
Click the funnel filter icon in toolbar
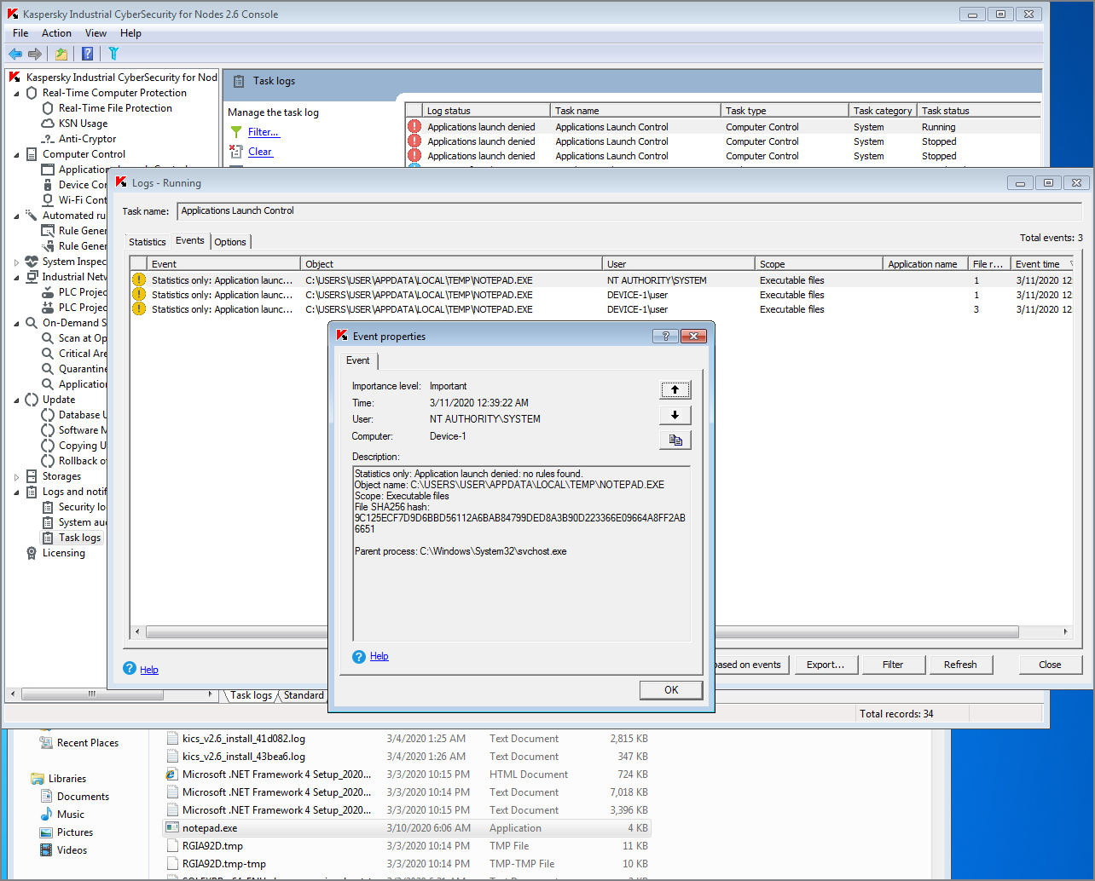click(113, 54)
